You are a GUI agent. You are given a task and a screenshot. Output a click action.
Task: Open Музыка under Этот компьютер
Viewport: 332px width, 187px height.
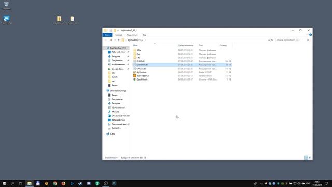click(x=115, y=112)
